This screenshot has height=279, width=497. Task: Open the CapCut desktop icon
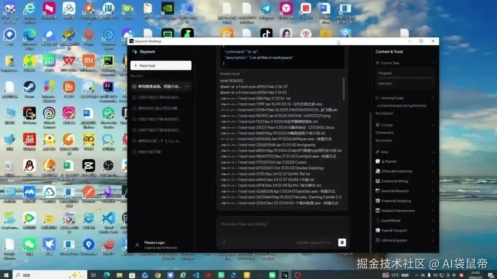pos(88,168)
